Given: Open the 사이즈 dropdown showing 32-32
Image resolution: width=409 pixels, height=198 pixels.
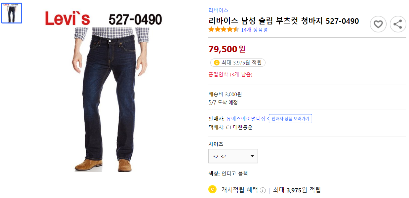Looking at the screenshot, I should [233, 156].
